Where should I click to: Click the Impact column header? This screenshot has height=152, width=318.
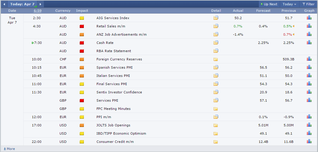click(x=82, y=11)
